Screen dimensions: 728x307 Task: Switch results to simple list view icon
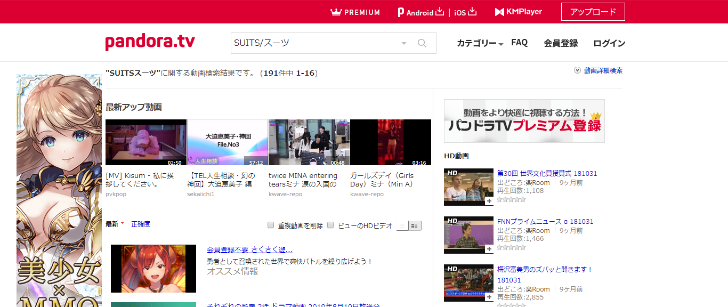point(403,225)
